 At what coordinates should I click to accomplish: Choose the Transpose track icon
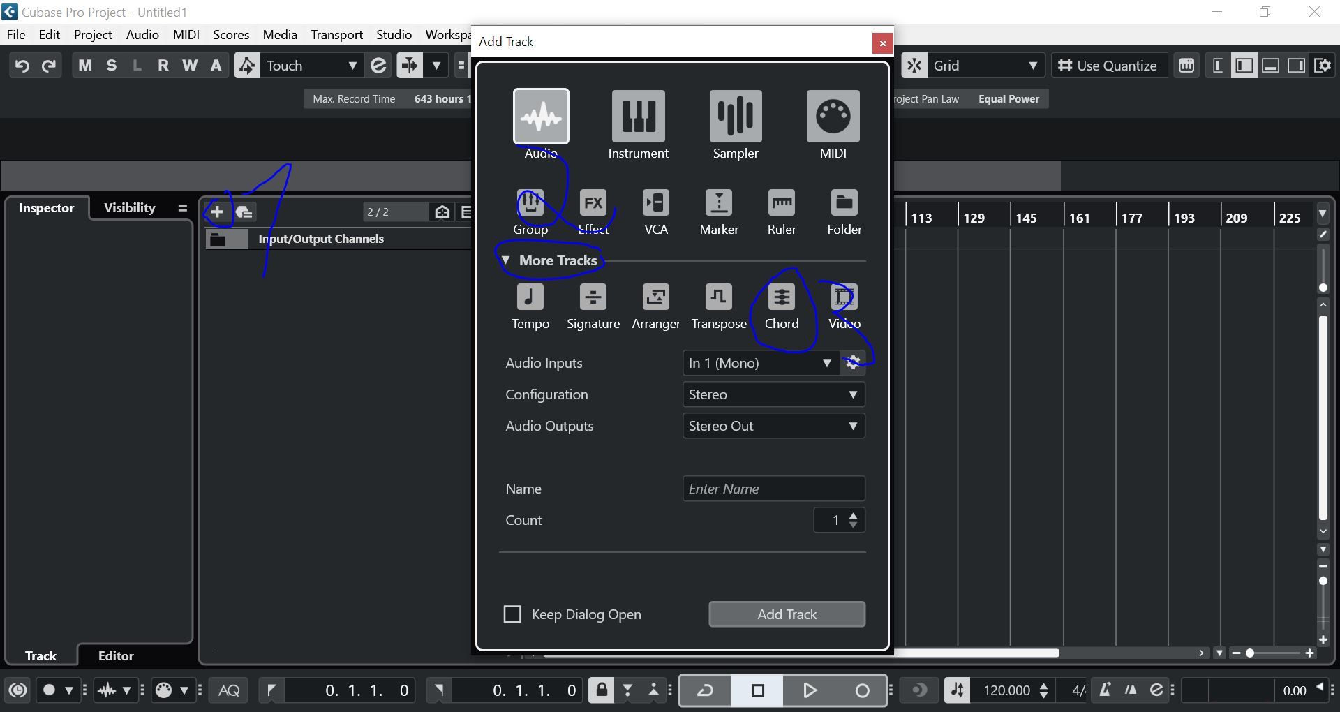(719, 297)
